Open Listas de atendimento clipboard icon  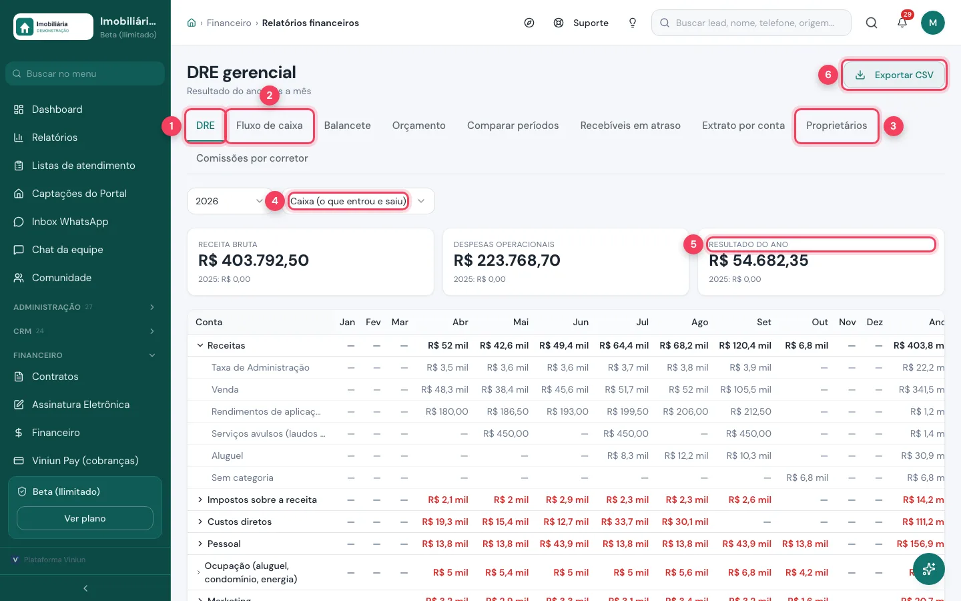pos(19,166)
